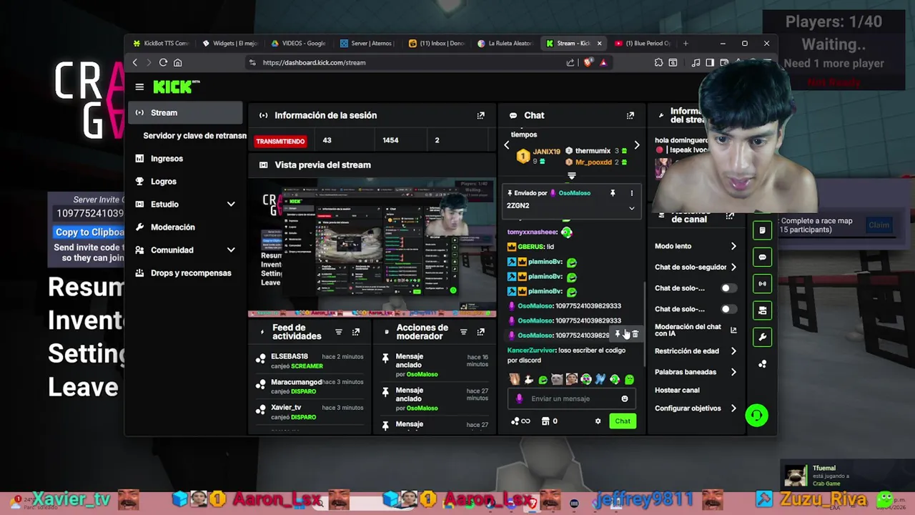The width and height of the screenshot is (915, 515).
Task: Pop out the Acciones de canal panel
Action: [730, 215]
